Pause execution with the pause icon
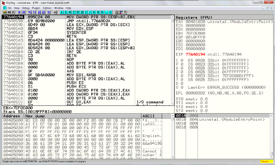Viewport: 275px width, 165px height. pyautogui.click(x=23, y=12)
